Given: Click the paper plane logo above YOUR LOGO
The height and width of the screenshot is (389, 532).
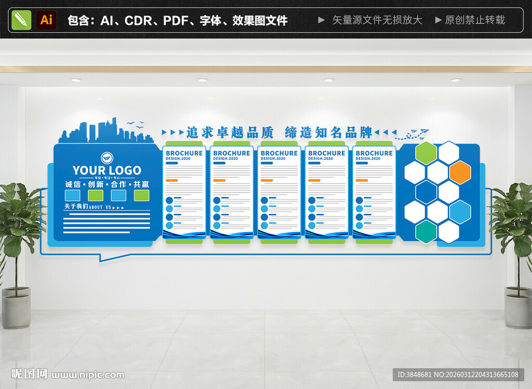Looking at the screenshot, I should [107, 158].
